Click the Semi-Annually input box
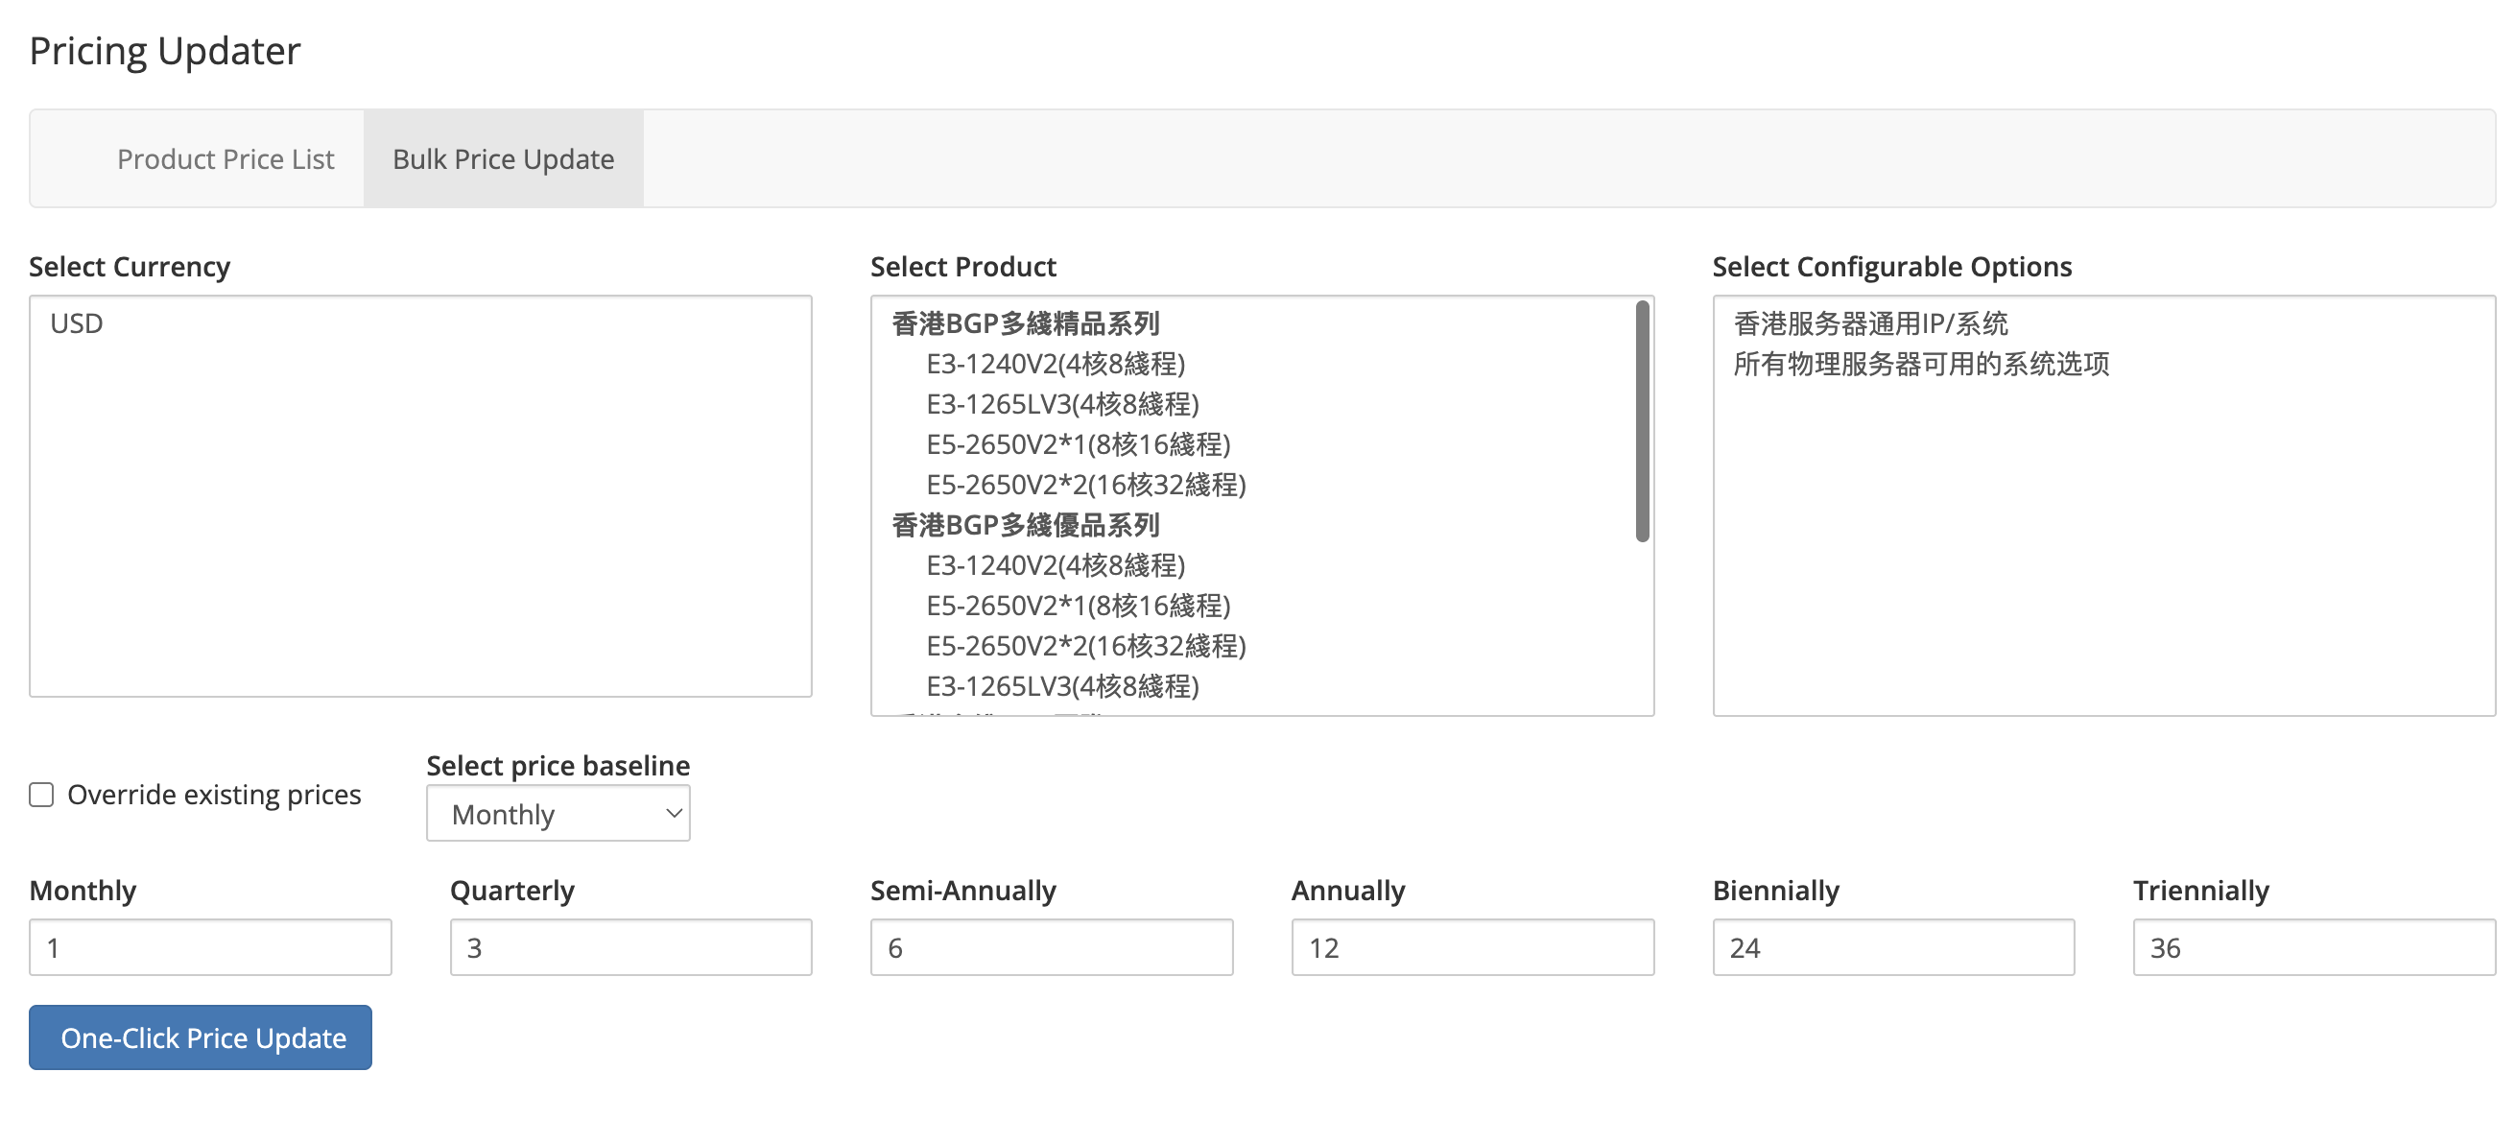The image size is (2516, 1144). [x=1051, y=946]
